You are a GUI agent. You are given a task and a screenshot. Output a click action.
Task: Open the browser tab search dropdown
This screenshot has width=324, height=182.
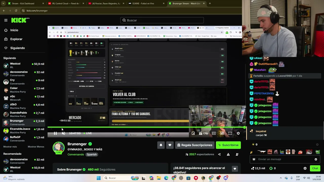(x=3, y=4)
